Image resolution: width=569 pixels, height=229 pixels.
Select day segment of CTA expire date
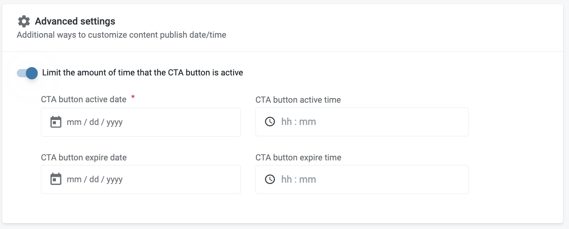94,179
